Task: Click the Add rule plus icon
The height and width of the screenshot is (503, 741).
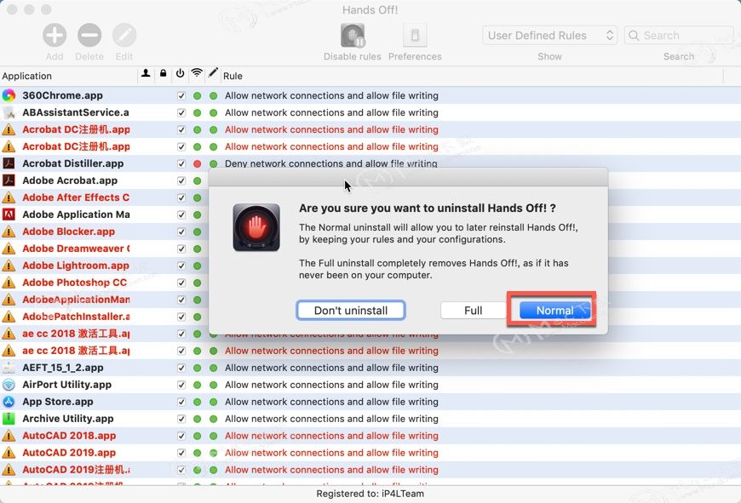Action: click(x=55, y=35)
